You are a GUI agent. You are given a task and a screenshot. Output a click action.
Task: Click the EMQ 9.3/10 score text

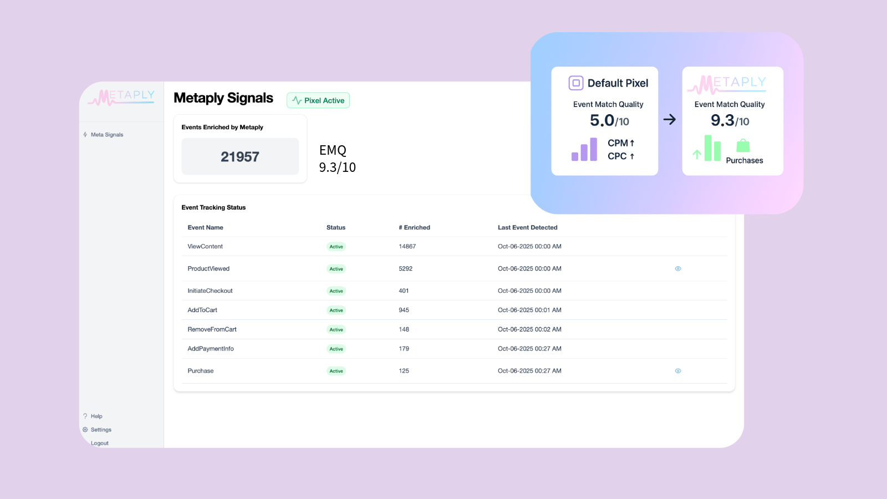pyautogui.click(x=338, y=159)
